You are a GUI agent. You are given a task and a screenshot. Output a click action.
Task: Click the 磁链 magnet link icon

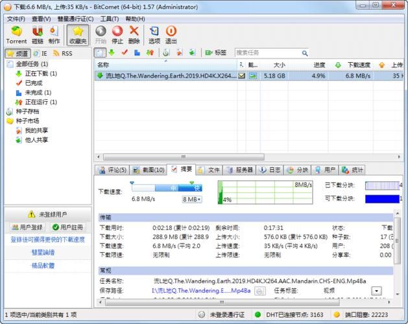(x=38, y=35)
